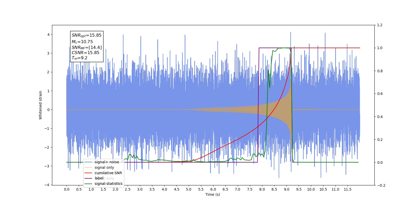Image resolution: width=416 pixels, height=208 pixels.
Task: Click the blue line swatch beside 'signal+ noise'
Action: pos(88,162)
